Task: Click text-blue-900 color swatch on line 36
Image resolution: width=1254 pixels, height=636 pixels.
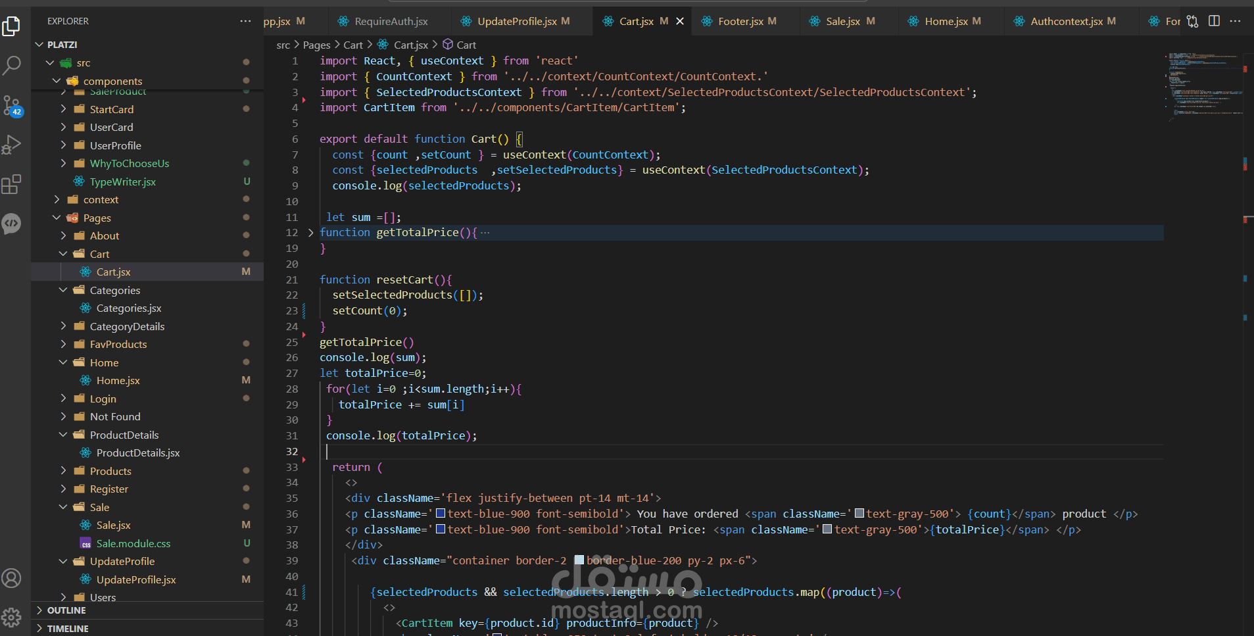Action: [x=441, y=514]
